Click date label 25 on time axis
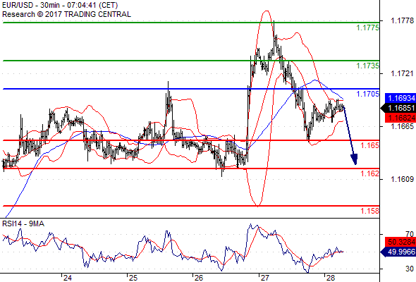 pos(133,278)
